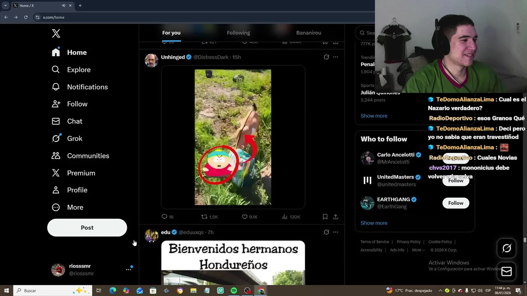Viewport: 527px width, 296px height.
Task: Repost the Unhinged post (1.5K)
Action: pos(209,217)
